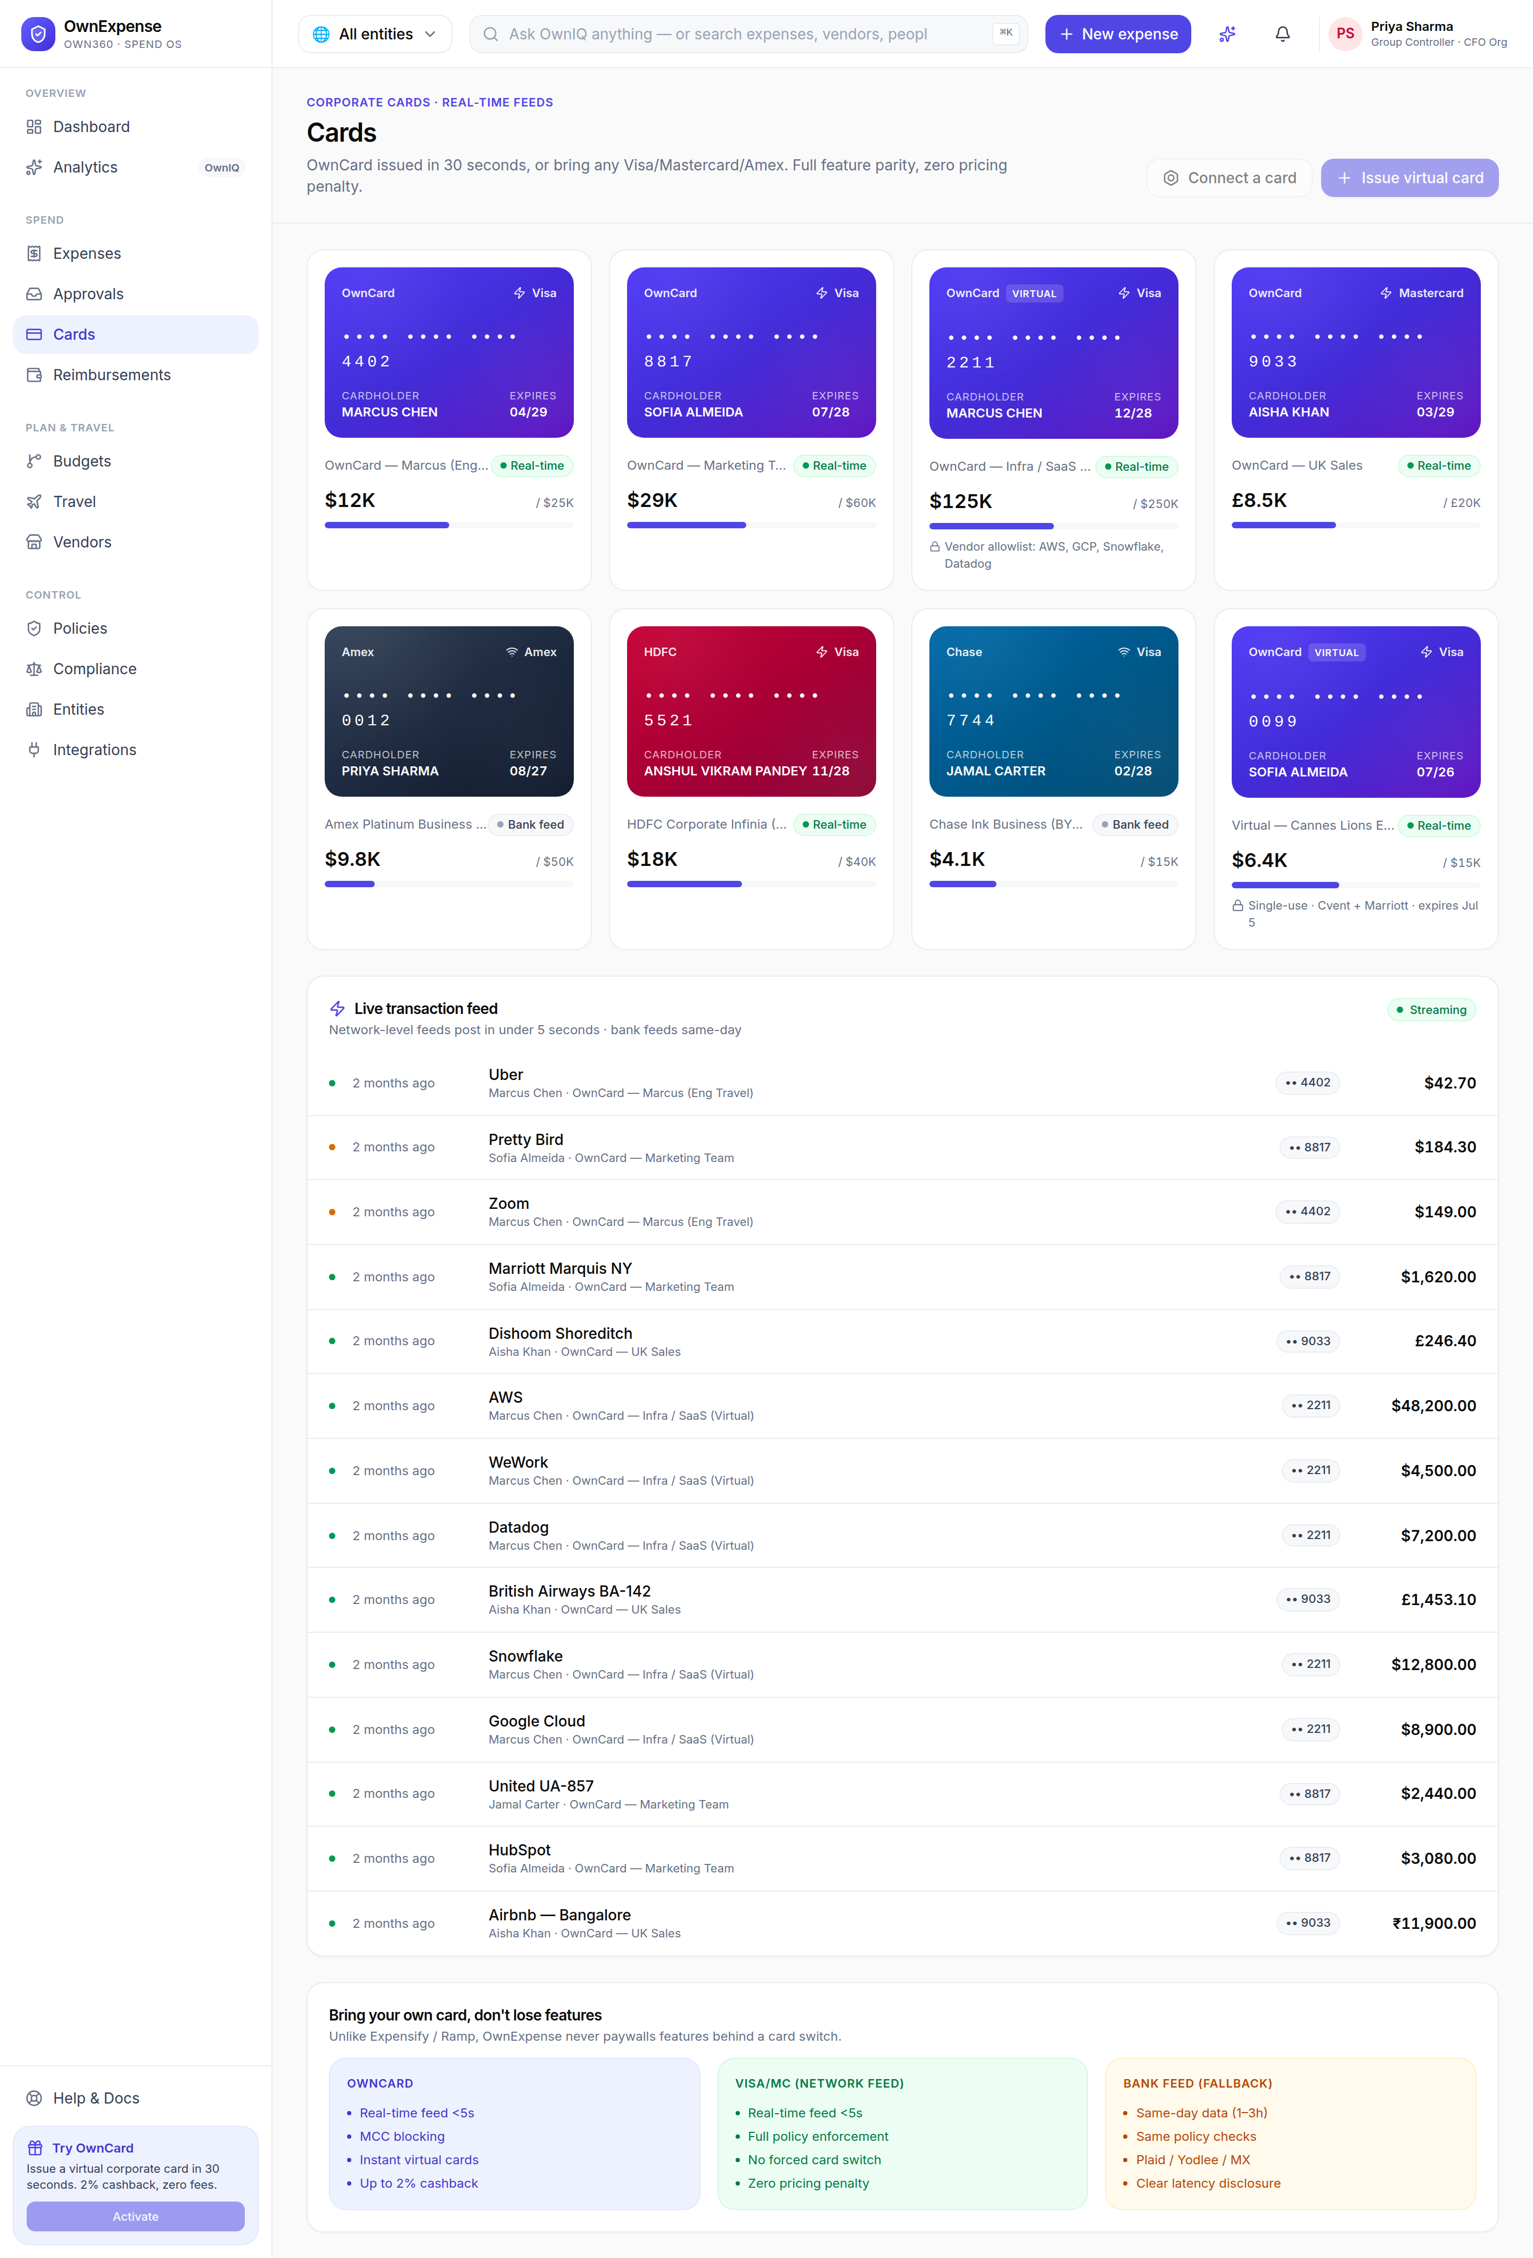Viewport: 1533px width, 2258px height.
Task: Click the lock icon beside Single-use note
Action: coord(1238,905)
